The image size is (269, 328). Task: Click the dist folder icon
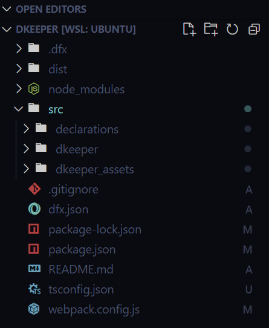pos(34,68)
